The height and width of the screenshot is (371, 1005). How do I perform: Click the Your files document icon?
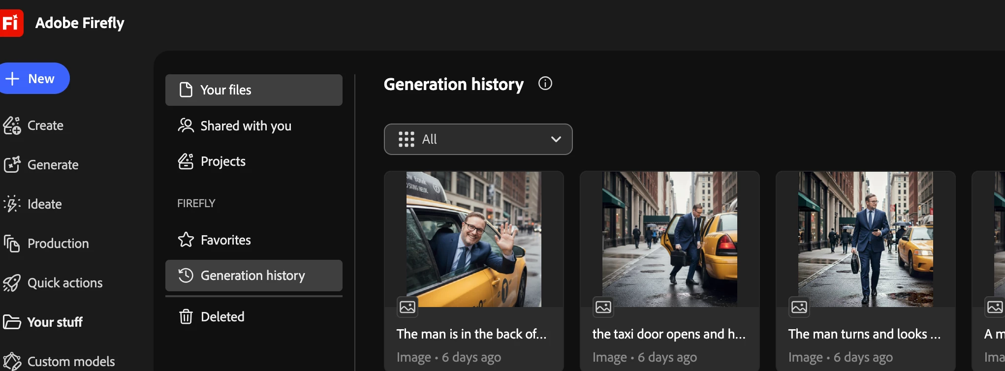click(x=186, y=90)
